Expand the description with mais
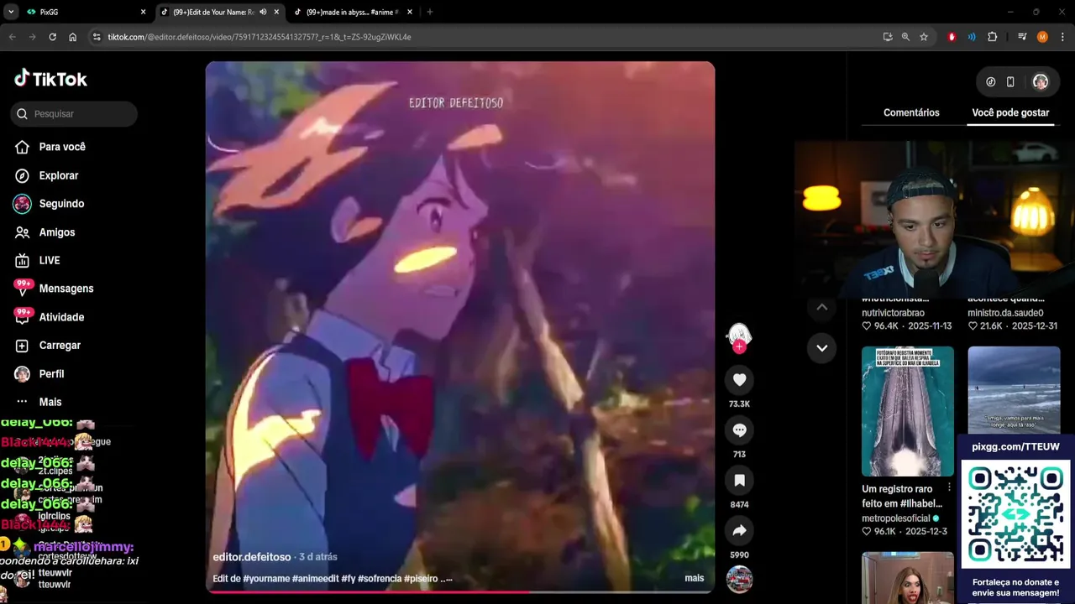 click(x=694, y=578)
